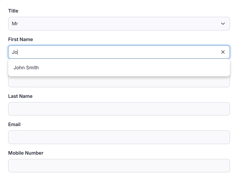Viewport: 237px width, 178px height.
Task: Click the "Last Name" field label
Action: pyautogui.click(x=20, y=96)
